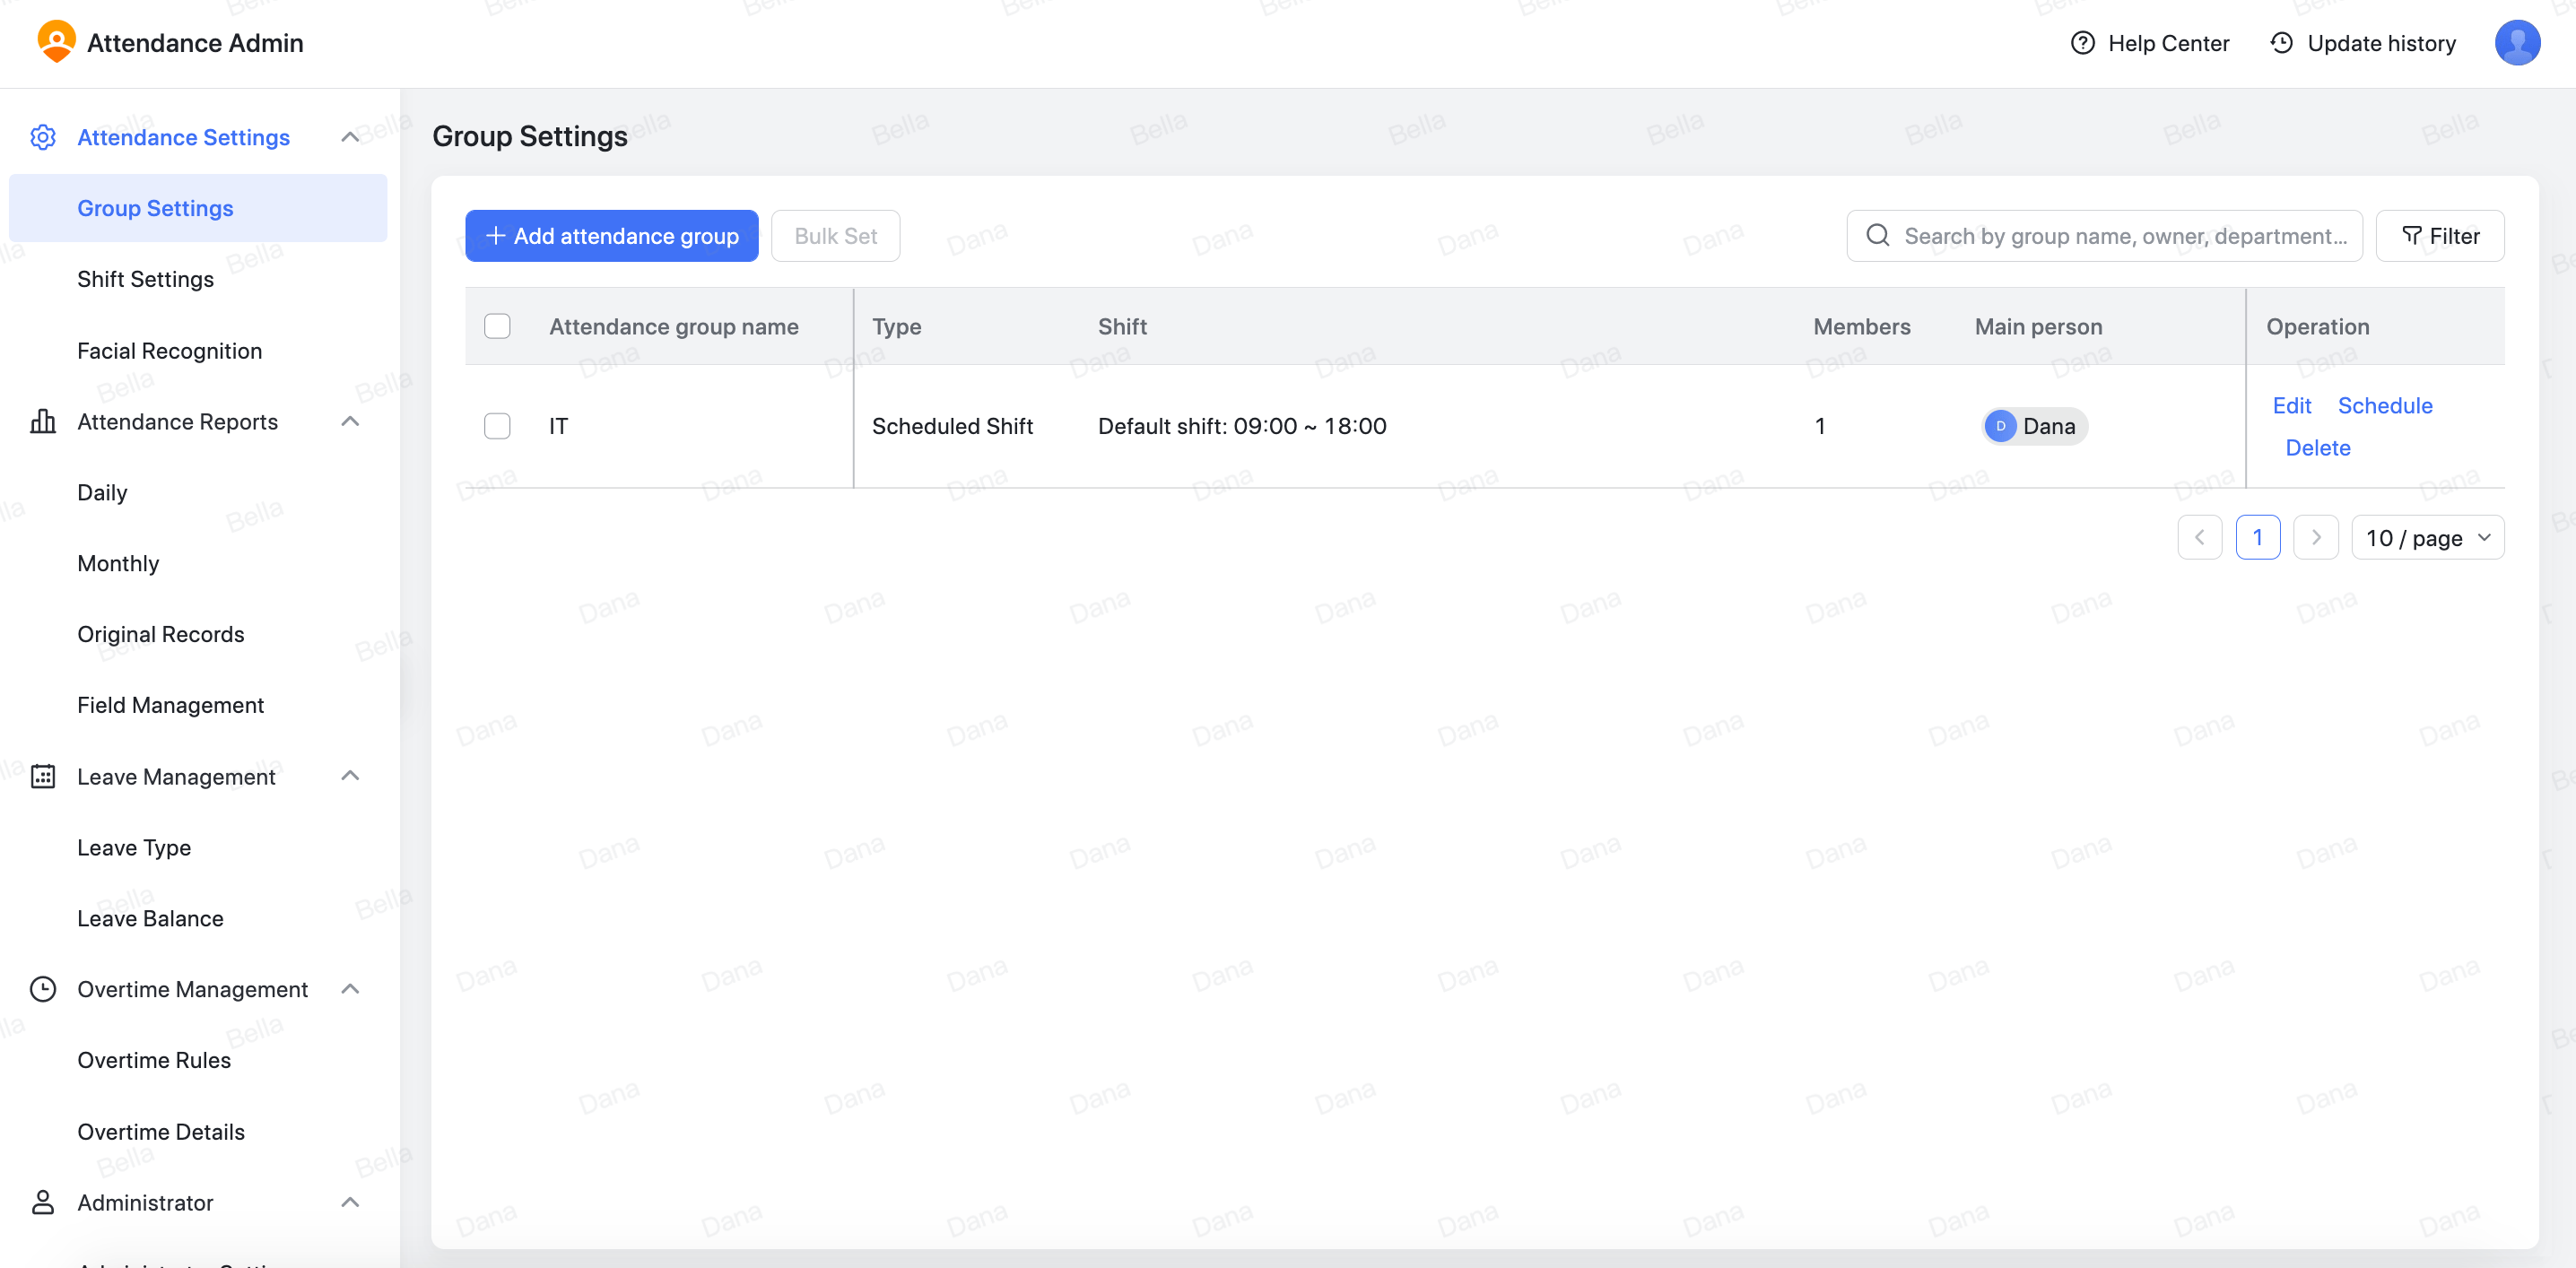Viewport: 2576px width, 1268px height.
Task: Click Schedule link for IT group
Action: click(2384, 405)
